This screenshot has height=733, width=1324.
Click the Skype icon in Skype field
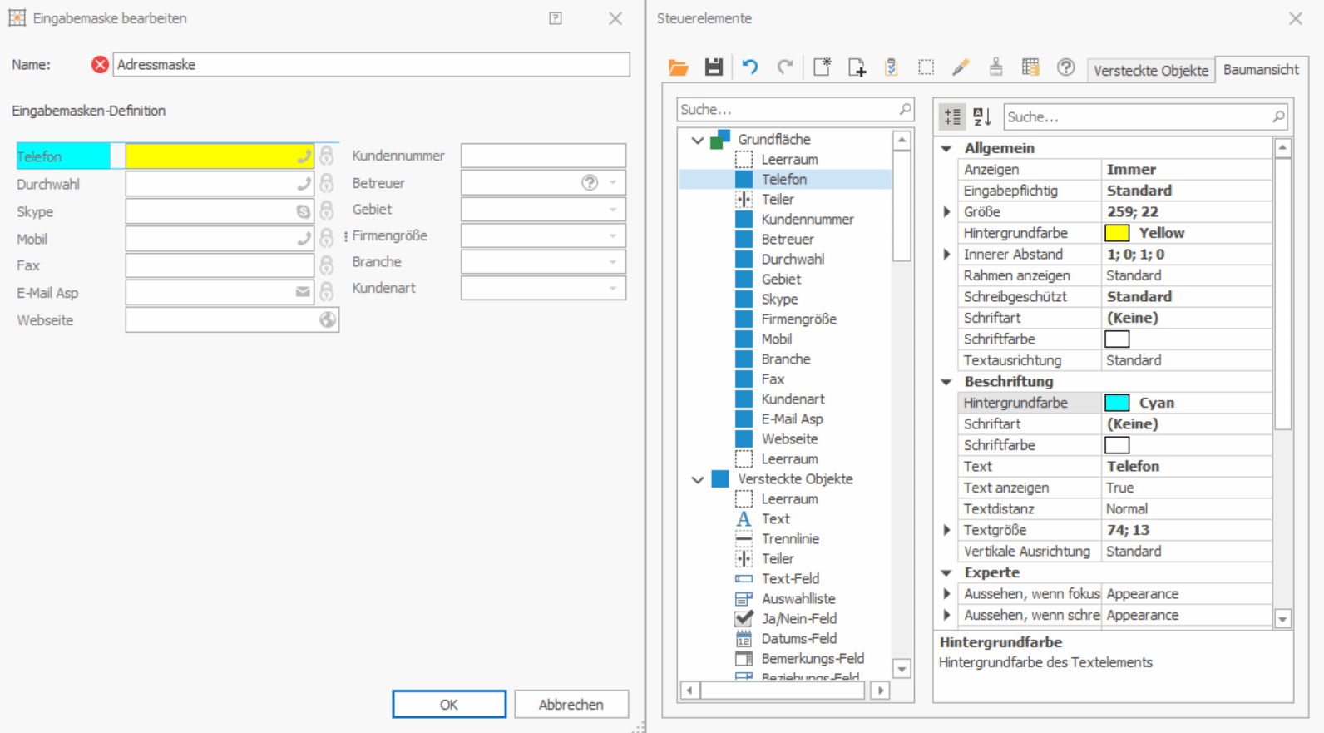[304, 211]
